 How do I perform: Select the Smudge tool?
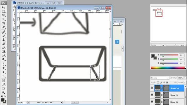[x=4, y=55]
